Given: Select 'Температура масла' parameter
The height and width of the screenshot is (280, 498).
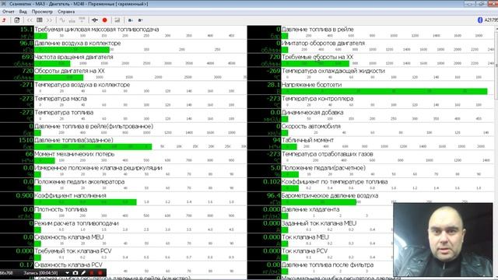Looking at the screenshot, I should coord(61,99).
